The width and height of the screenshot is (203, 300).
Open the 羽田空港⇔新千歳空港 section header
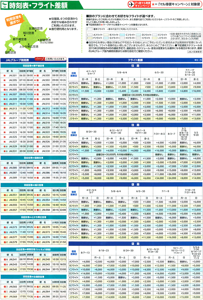pyautogui.click(x=33, y=65)
